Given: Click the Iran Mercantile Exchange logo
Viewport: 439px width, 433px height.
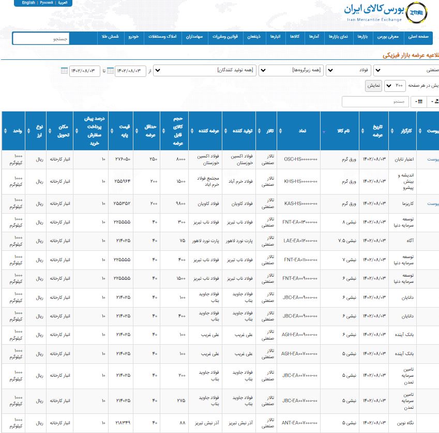Looking at the screenshot, I should (386, 12).
